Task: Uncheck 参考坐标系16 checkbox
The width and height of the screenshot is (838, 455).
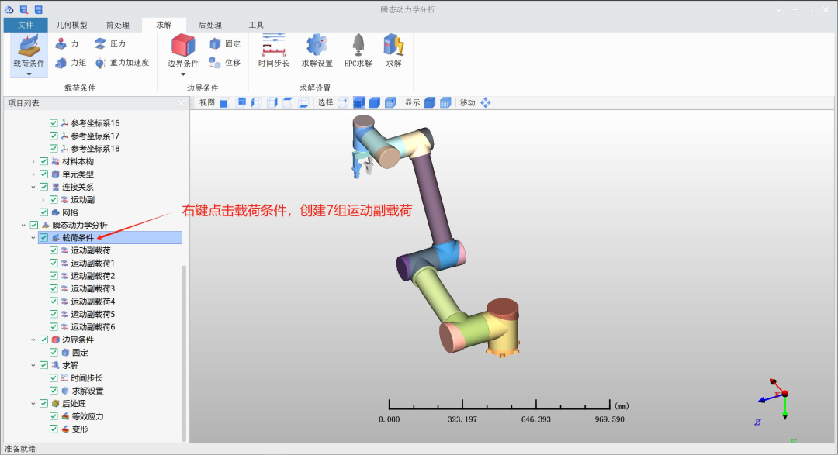Action: coord(54,122)
